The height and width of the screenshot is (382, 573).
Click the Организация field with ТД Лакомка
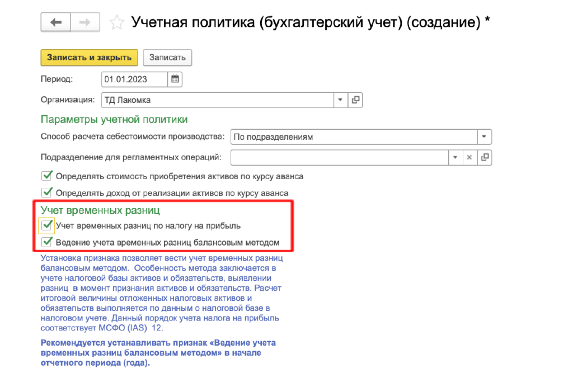tap(217, 100)
